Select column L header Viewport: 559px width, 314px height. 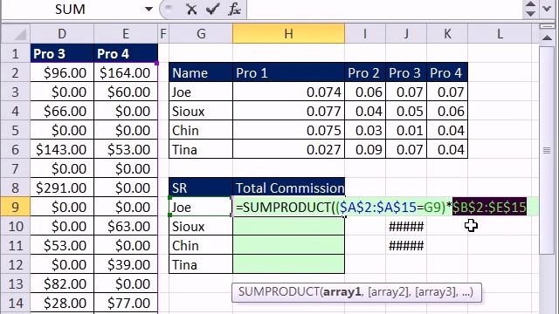[500, 34]
